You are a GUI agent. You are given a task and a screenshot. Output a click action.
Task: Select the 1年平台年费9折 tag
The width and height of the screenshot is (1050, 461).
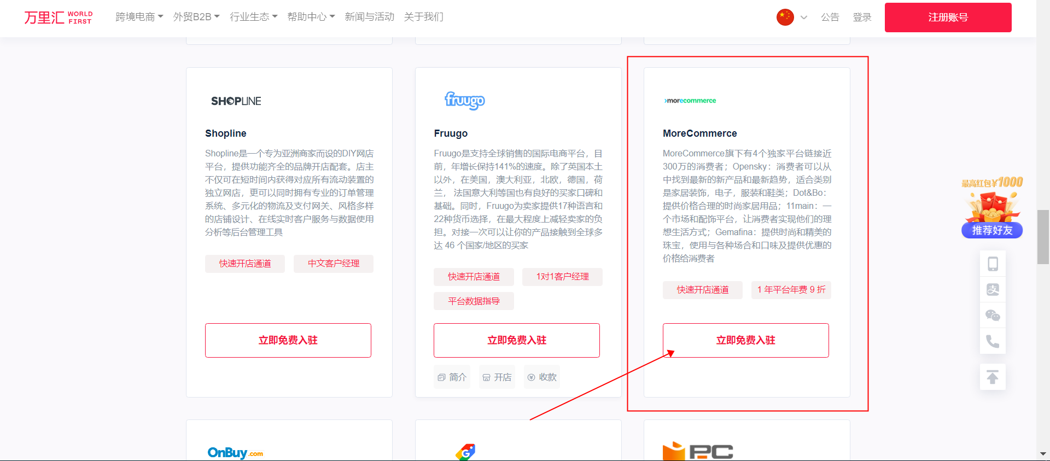coord(791,290)
